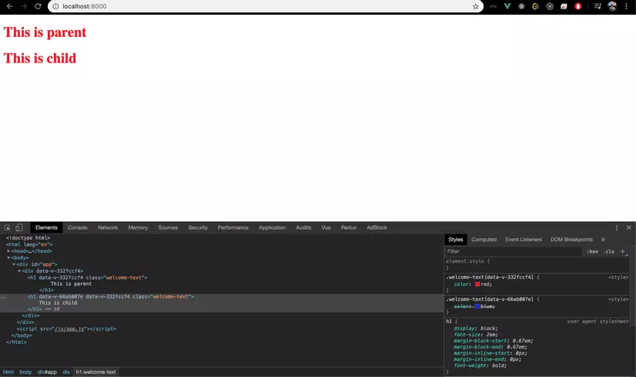636x377 pixels.
Task: Click the element.style rule block
Action: pos(537,264)
